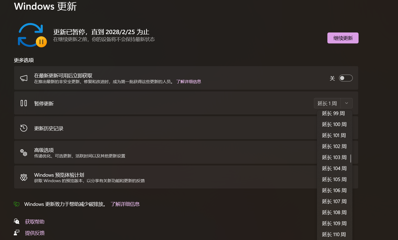Click the history clock icon beside 更新历史记录
The height and width of the screenshot is (240, 398).
pos(24,128)
